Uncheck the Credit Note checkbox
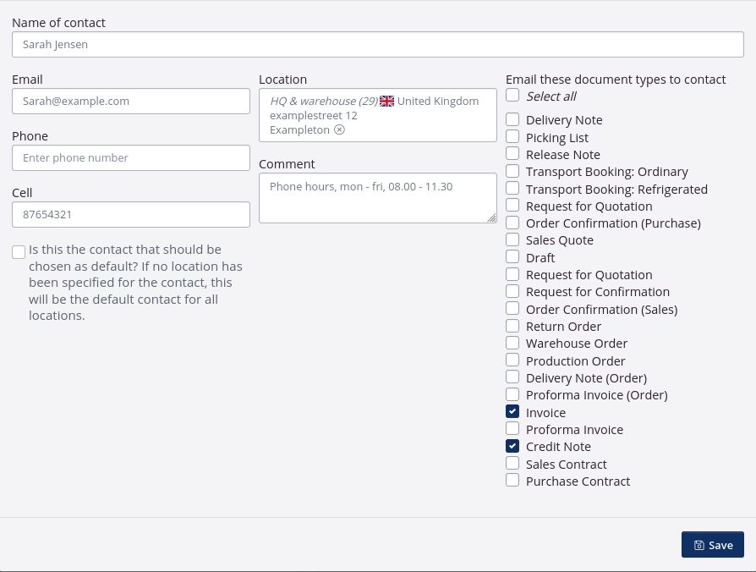This screenshot has height=572, width=756. coord(512,446)
